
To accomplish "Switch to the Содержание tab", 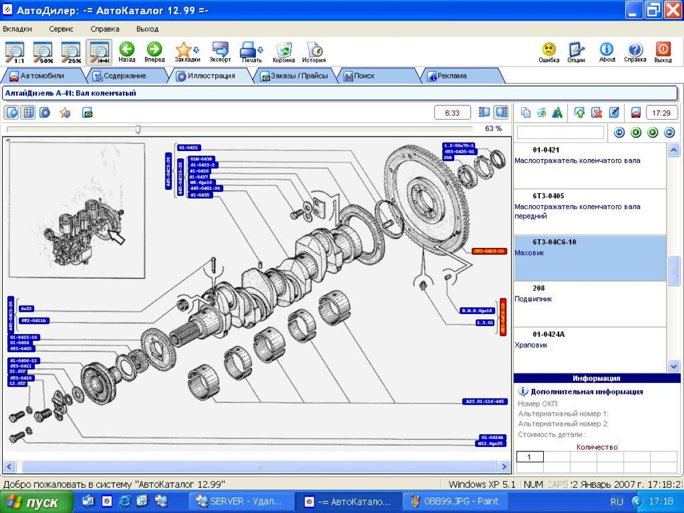I will pyautogui.click(x=119, y=76).
